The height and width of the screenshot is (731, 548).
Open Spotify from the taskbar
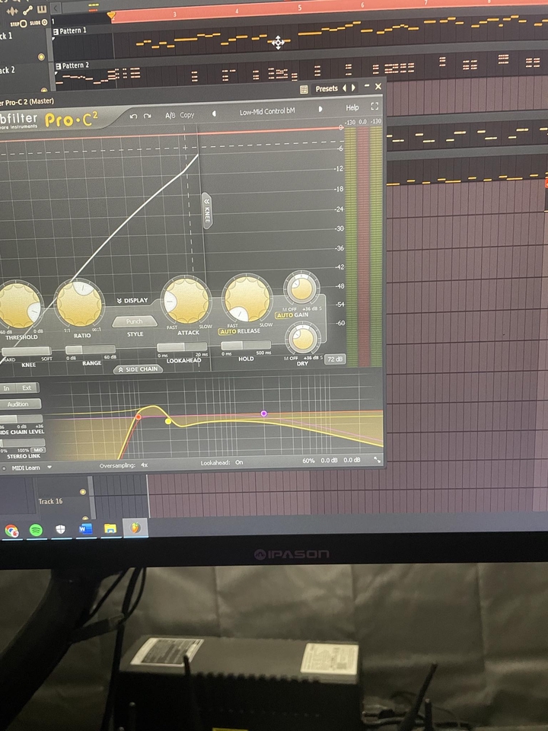click(x=36, y=530)
